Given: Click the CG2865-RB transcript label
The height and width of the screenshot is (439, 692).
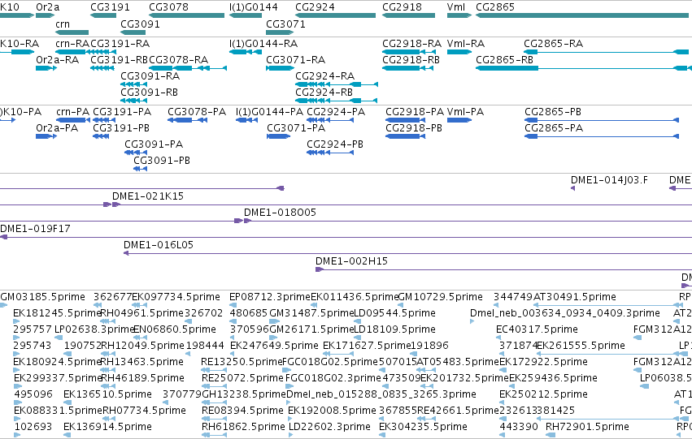Looking at the screenshot, I should (x=504, y=60).
